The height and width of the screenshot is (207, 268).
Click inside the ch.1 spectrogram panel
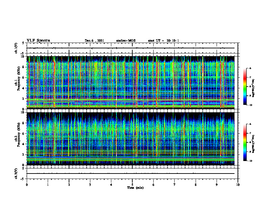(130, 83)
